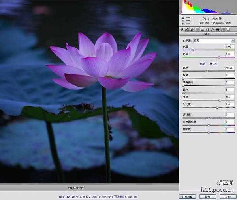
Task: Click the Default (默认值) tone link
Action: (x=214, y=63)
